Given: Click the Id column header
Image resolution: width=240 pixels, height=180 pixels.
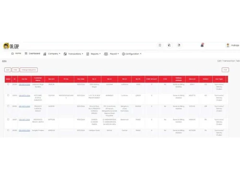Looking at the screenshot, I should 14,79.
